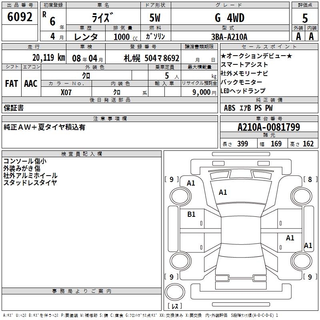
Task: Click the 出品番号 header label
Action: pos(20,5)
